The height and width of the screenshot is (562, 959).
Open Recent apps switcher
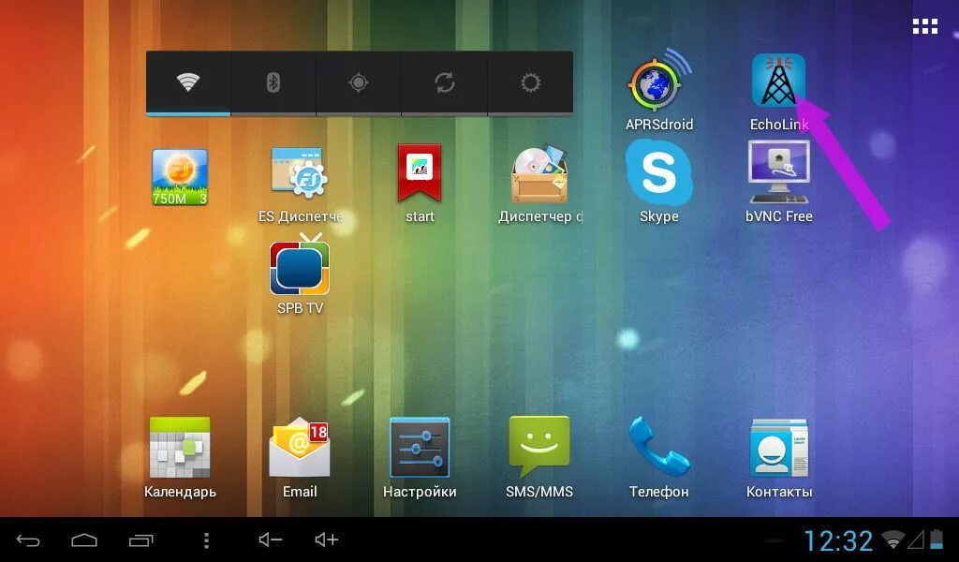(141, 540)
